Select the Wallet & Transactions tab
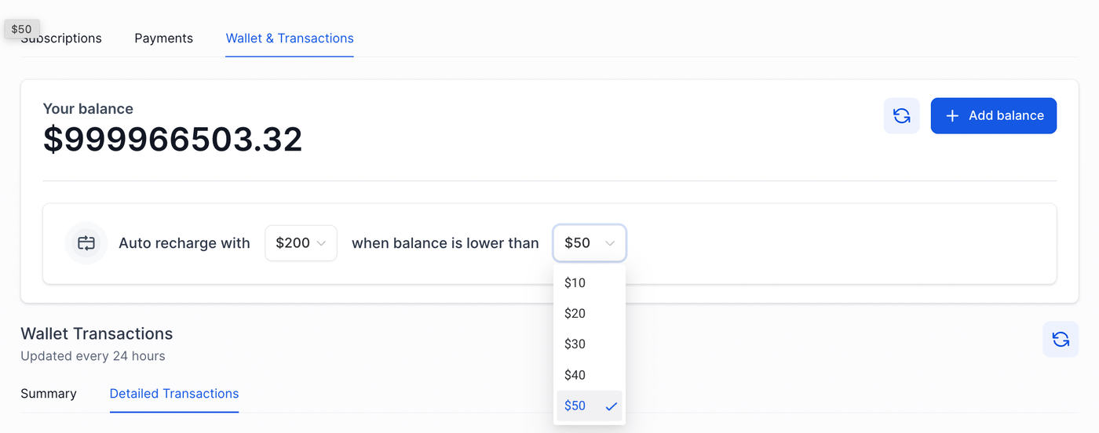The height and width of the screenshot is (433, 1099). click(x=290, y=38)
